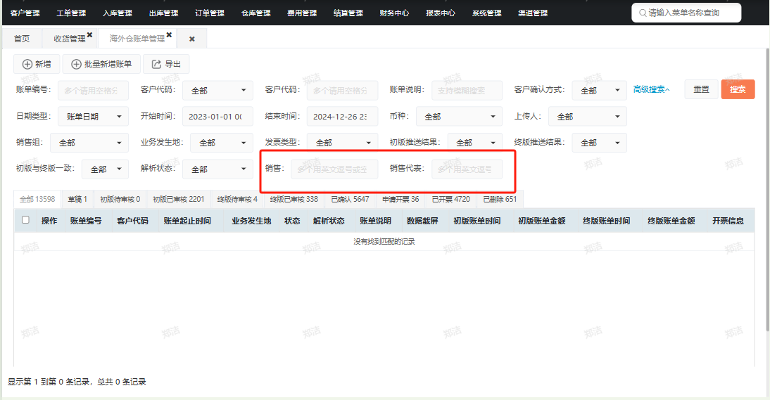Select the 初版已审核 2201 status tab
The height and width of the screenshot is (400, 770).
(x=178, y=199)
